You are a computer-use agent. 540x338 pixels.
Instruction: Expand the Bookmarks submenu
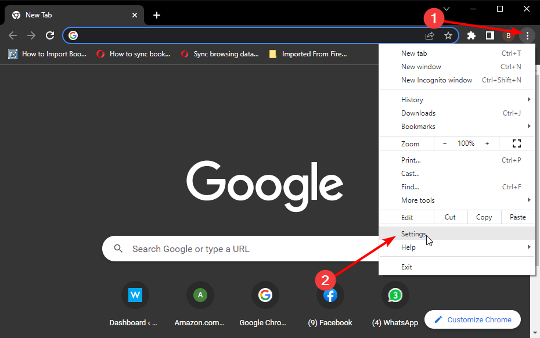(x=457, y=127)
